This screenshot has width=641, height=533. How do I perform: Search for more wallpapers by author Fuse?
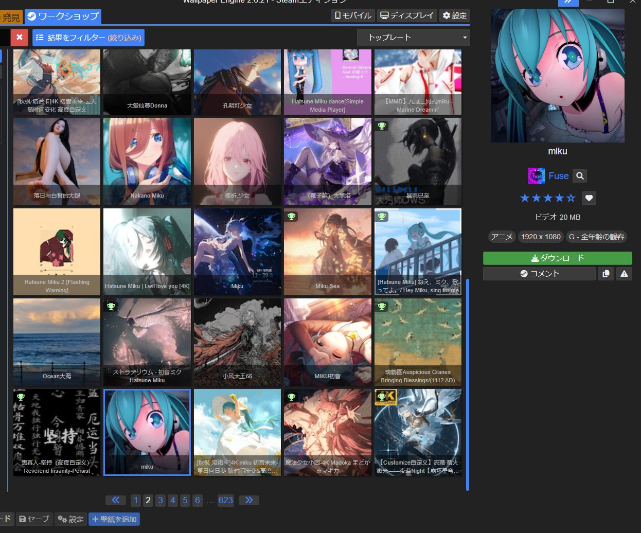(580, 176)
